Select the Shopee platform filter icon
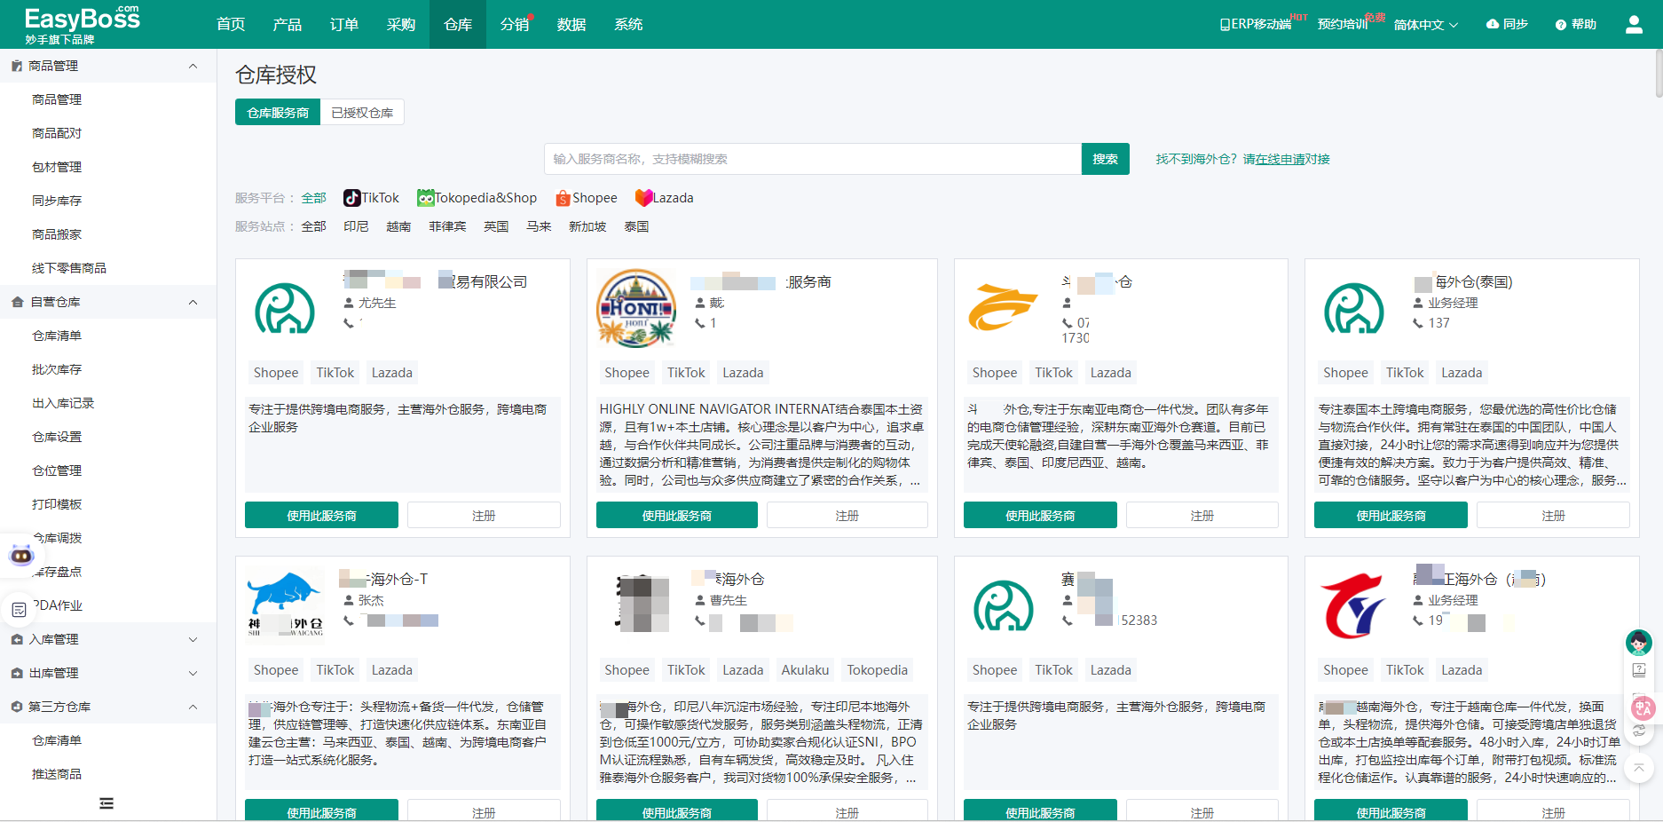This screenshot has height=822, width=1663. click(563, 198)
